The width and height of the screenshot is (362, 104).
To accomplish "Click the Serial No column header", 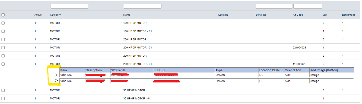I will coord(261,15).
